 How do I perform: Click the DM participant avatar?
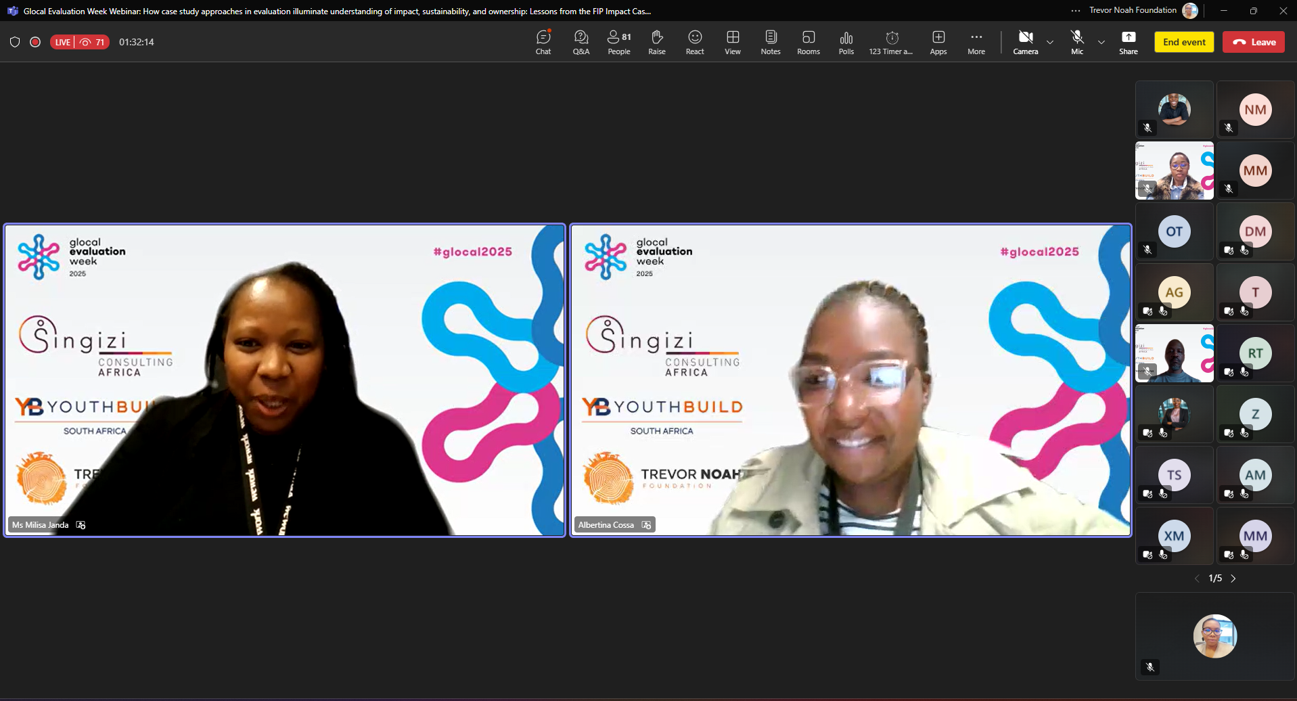click(x=1256, y=231)
